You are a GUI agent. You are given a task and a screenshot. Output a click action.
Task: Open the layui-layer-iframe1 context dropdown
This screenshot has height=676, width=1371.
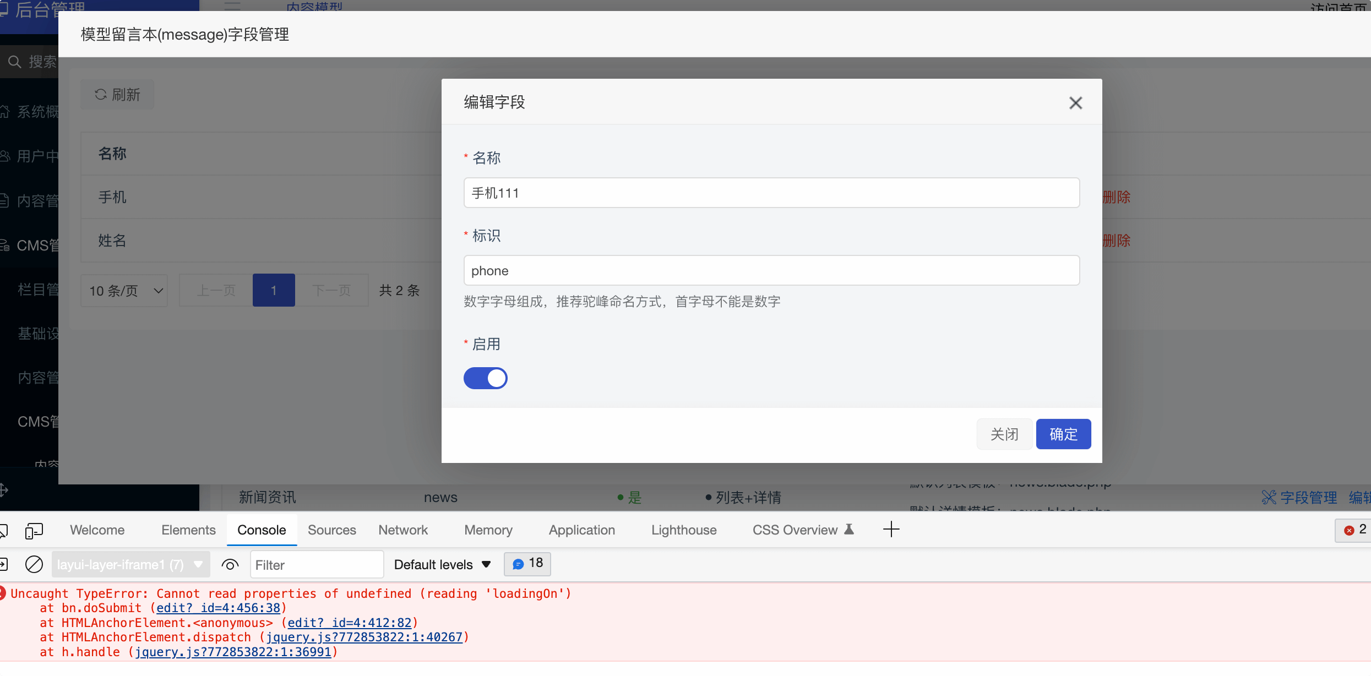130,564
